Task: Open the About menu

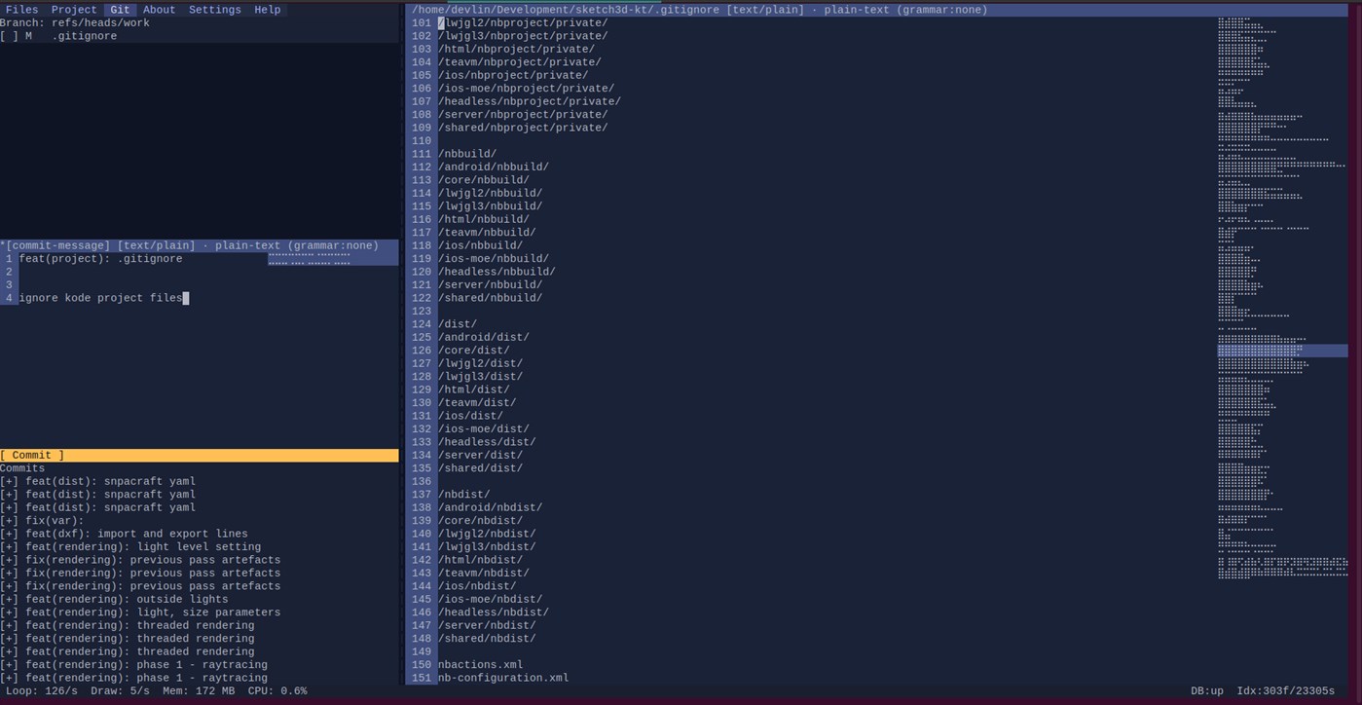Action: (160, 10)
